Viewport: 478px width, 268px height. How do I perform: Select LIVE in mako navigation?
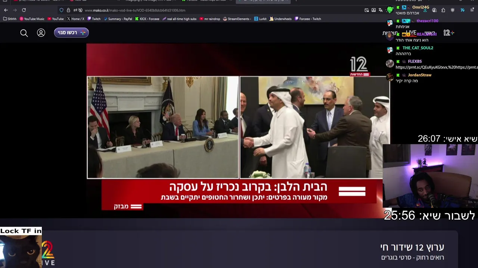411,33
